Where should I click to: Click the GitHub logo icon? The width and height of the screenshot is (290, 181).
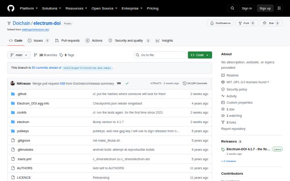point(11,8)
